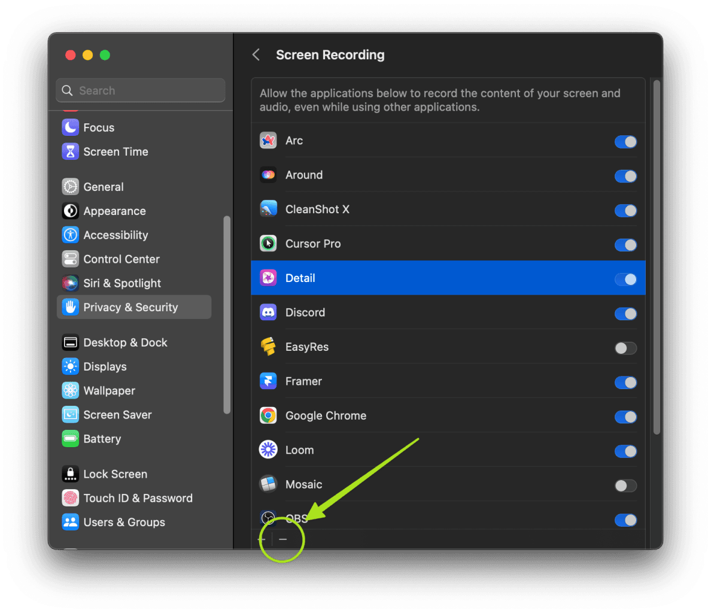
Task: Click the Loom app icon
Action: click(x=268, y=450)
